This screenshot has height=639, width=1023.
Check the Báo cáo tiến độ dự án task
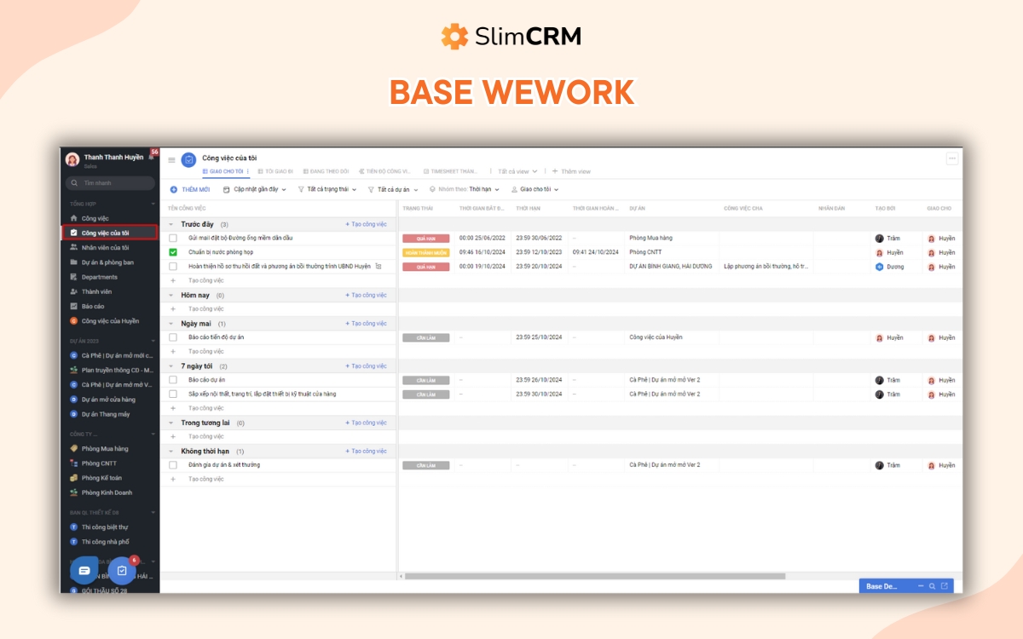click(x=173, y=337)
